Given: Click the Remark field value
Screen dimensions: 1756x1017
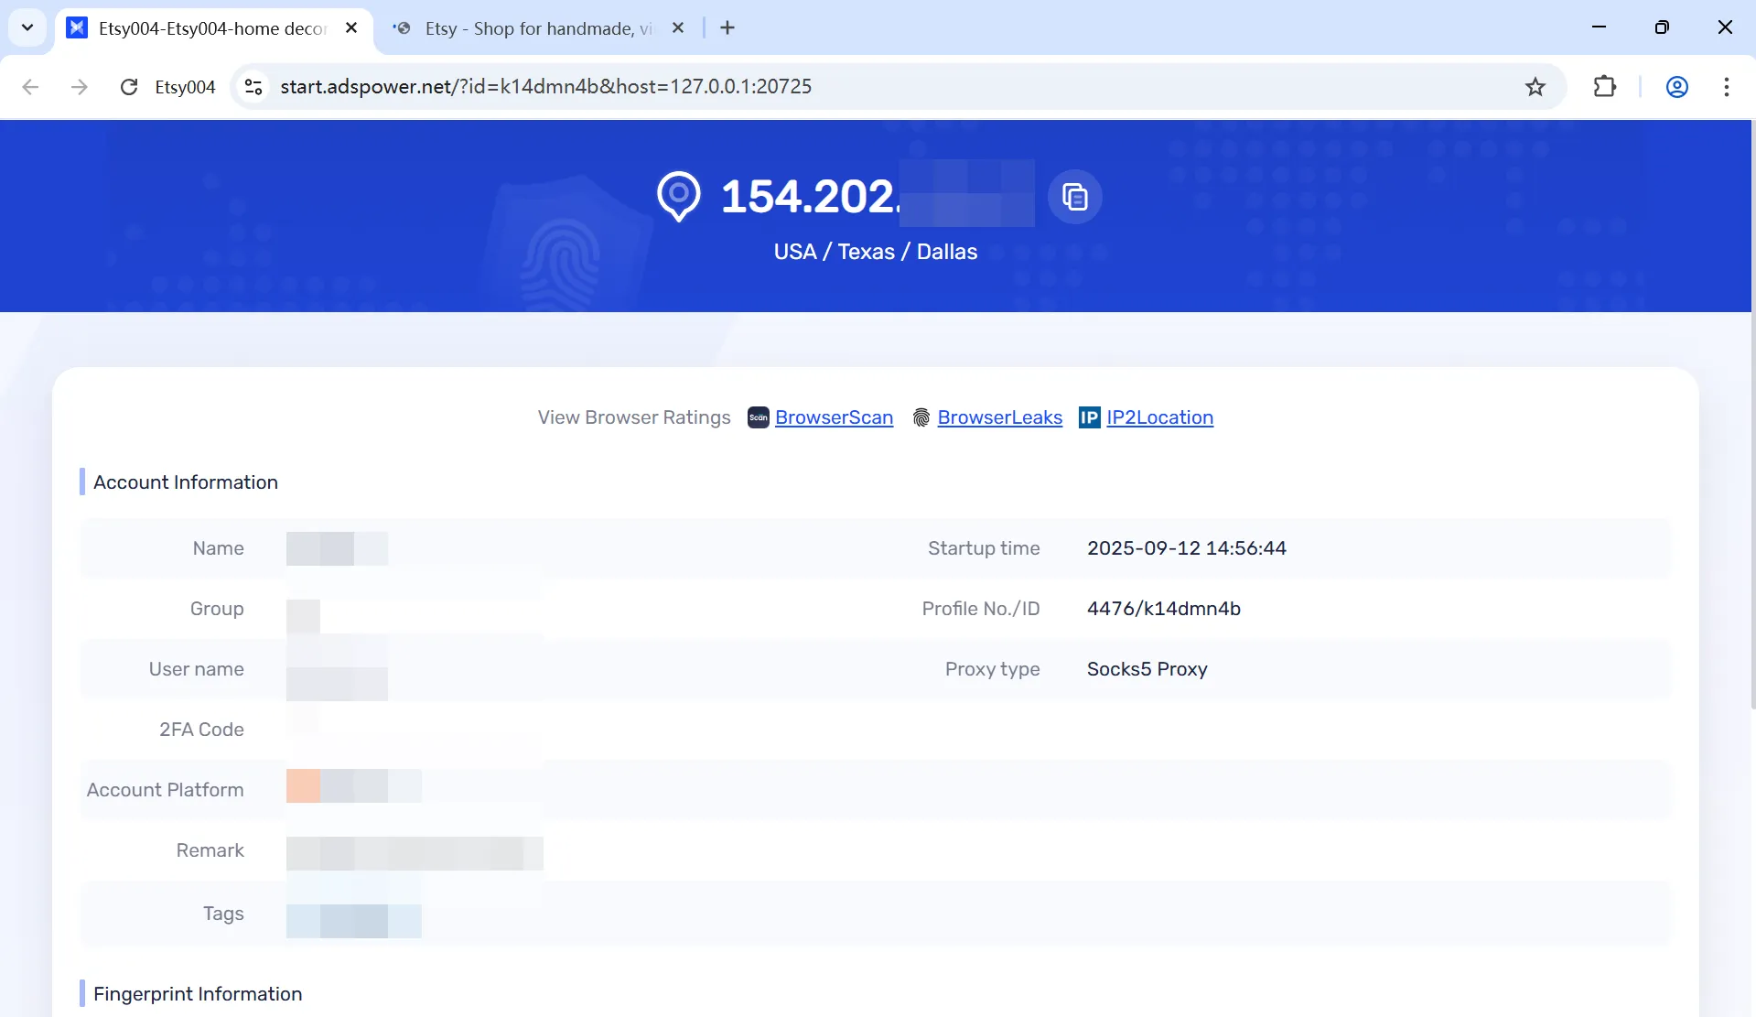Looking at the screenshot, I should (415, 853).
